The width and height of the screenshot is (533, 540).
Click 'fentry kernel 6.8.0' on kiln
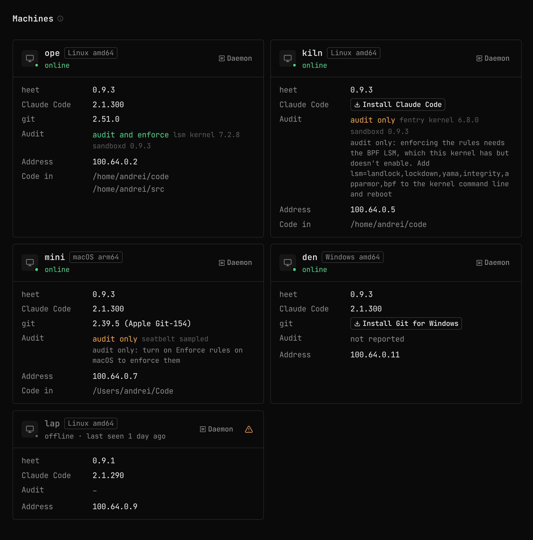coord(439,120)
